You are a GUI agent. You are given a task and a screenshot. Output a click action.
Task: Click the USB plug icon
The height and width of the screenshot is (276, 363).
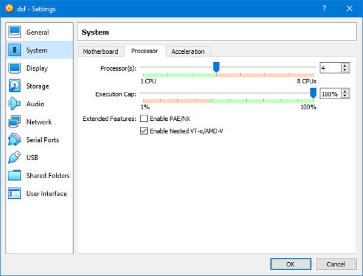[x=15, y=158]
